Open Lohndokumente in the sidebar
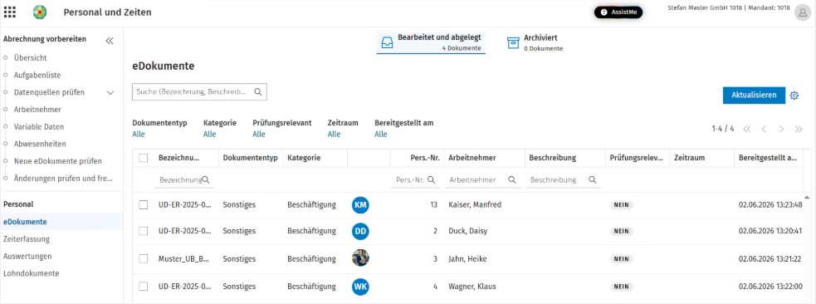 pyautogui.click(x=32, y=273)
